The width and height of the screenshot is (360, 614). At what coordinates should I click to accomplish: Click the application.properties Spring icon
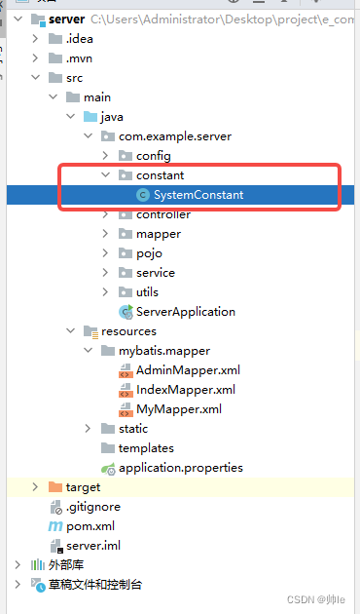(108, 469)
